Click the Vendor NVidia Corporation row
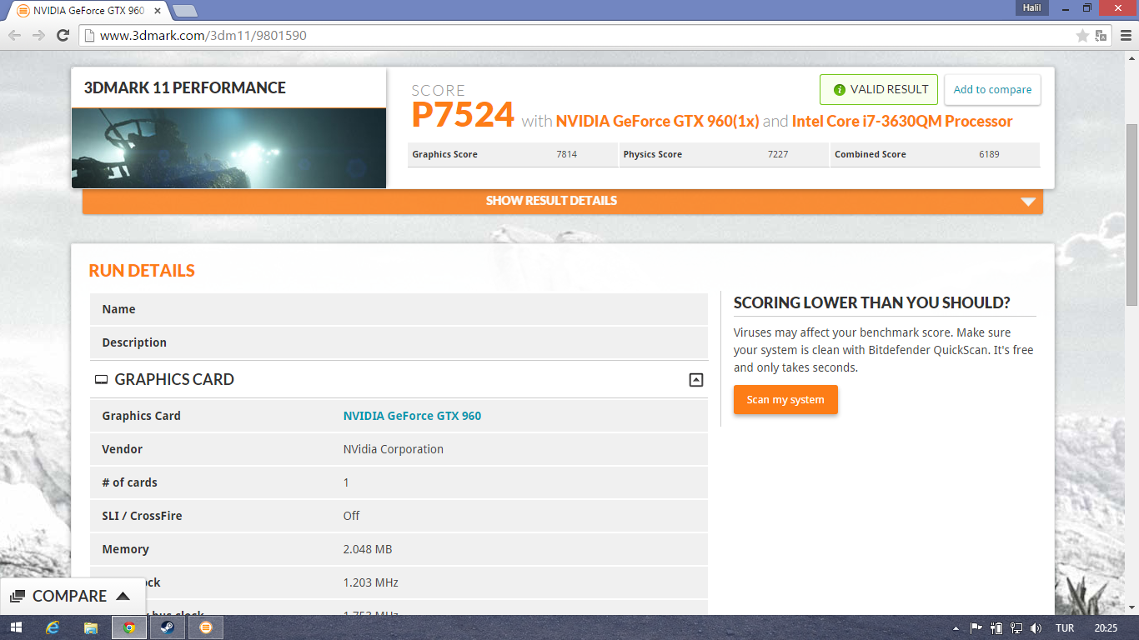Screen dimensions: 1139x640 [x=399, y=449]
